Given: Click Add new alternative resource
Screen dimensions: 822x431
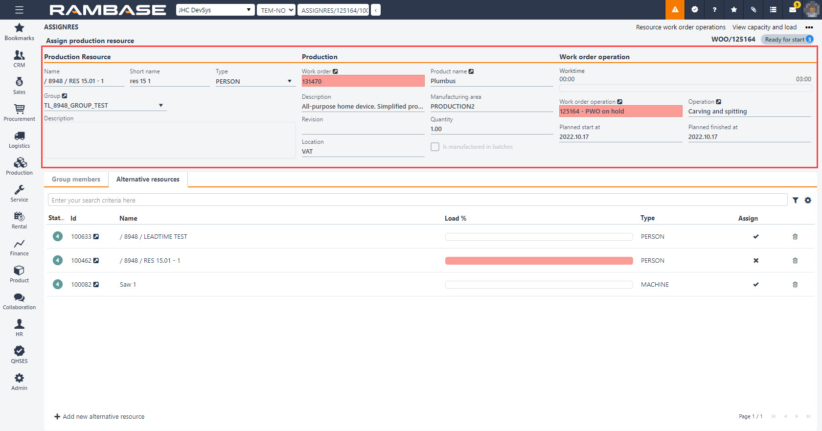Looking at the screenshot, I should [99, 417].
